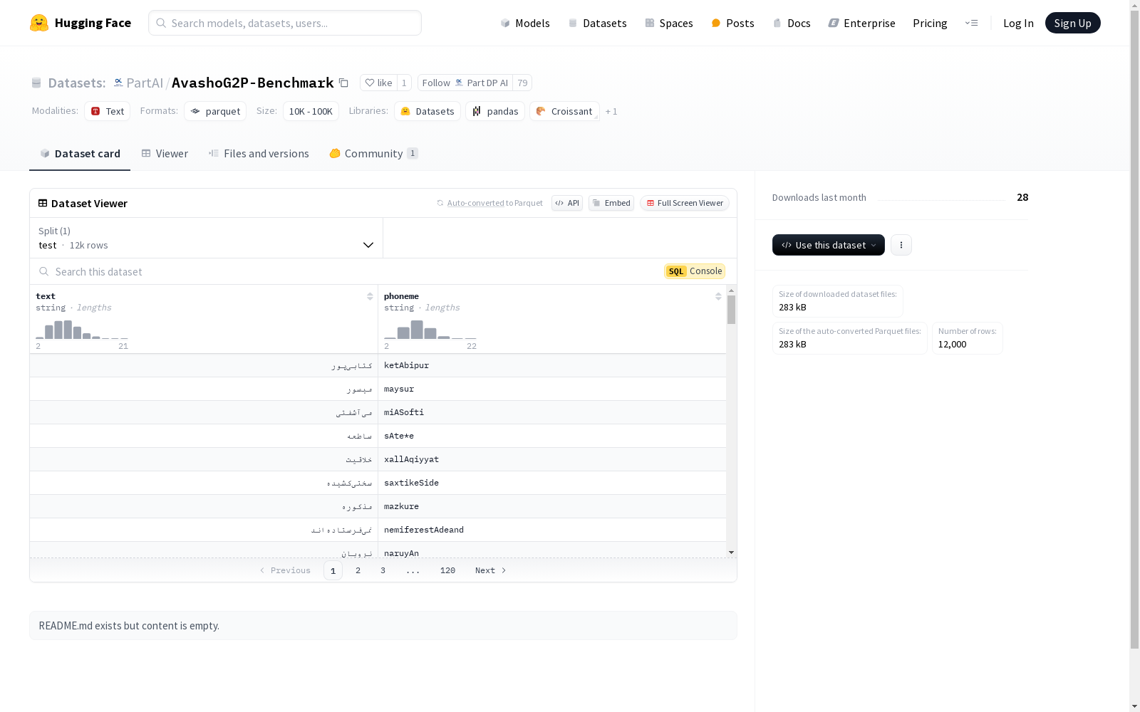
Task: Click the heart like button
Action: point(378,83)
